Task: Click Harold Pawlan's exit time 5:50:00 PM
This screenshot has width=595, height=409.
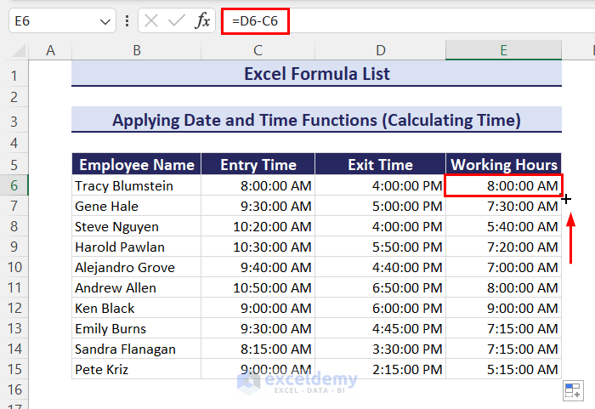Action: pyautogui.click(x=380, y=247)
